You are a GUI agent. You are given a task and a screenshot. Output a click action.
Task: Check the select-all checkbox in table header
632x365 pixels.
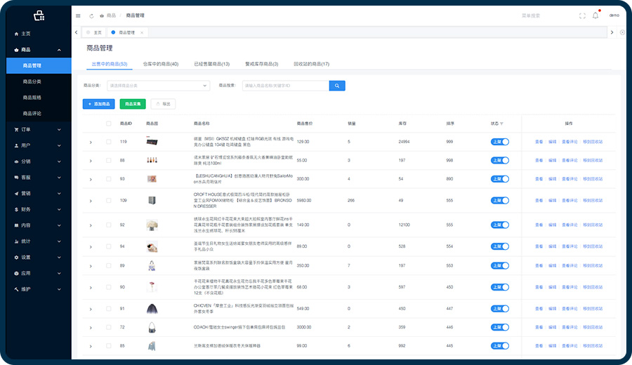click(x=108, y=124)
